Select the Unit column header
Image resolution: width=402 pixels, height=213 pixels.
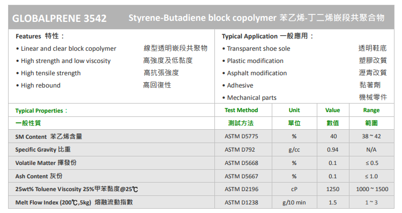(x=294, y=110)
